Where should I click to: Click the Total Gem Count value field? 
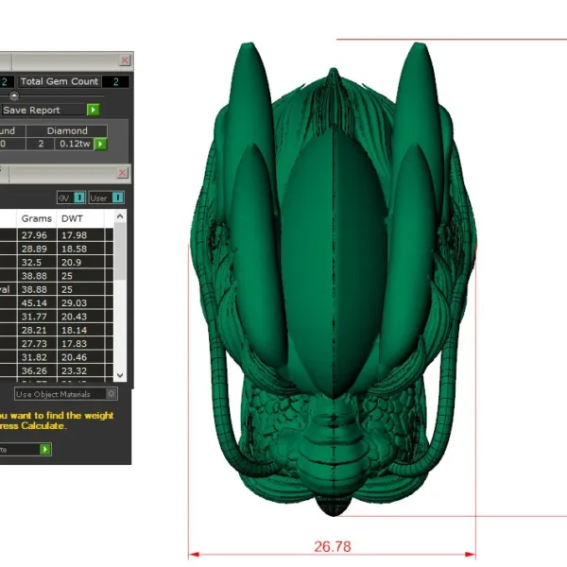tap(115, 81)
